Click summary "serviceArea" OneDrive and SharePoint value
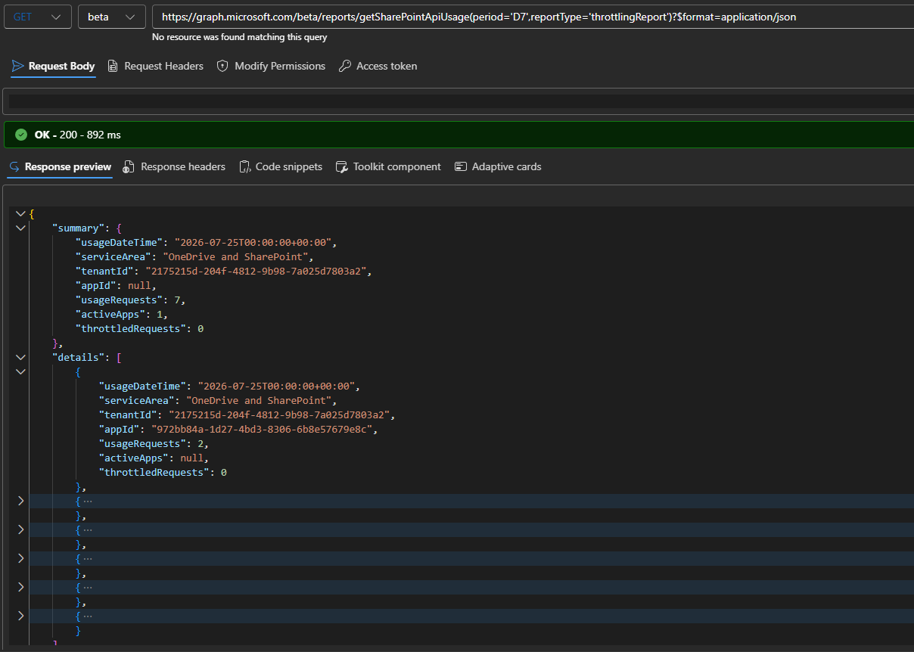Screen dimensions: 914x652 [235, 257]
